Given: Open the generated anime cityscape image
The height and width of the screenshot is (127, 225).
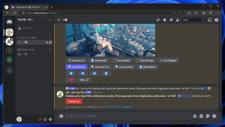Looking at the screenshot, I should tap(110, 40).
